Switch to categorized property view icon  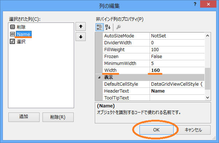tap(100, 27)
